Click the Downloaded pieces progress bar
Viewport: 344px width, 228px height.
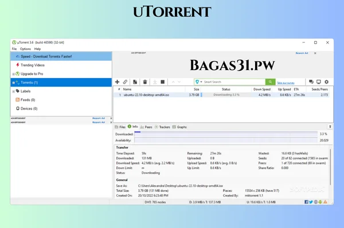pyautogui.click(x=226, y=134)
